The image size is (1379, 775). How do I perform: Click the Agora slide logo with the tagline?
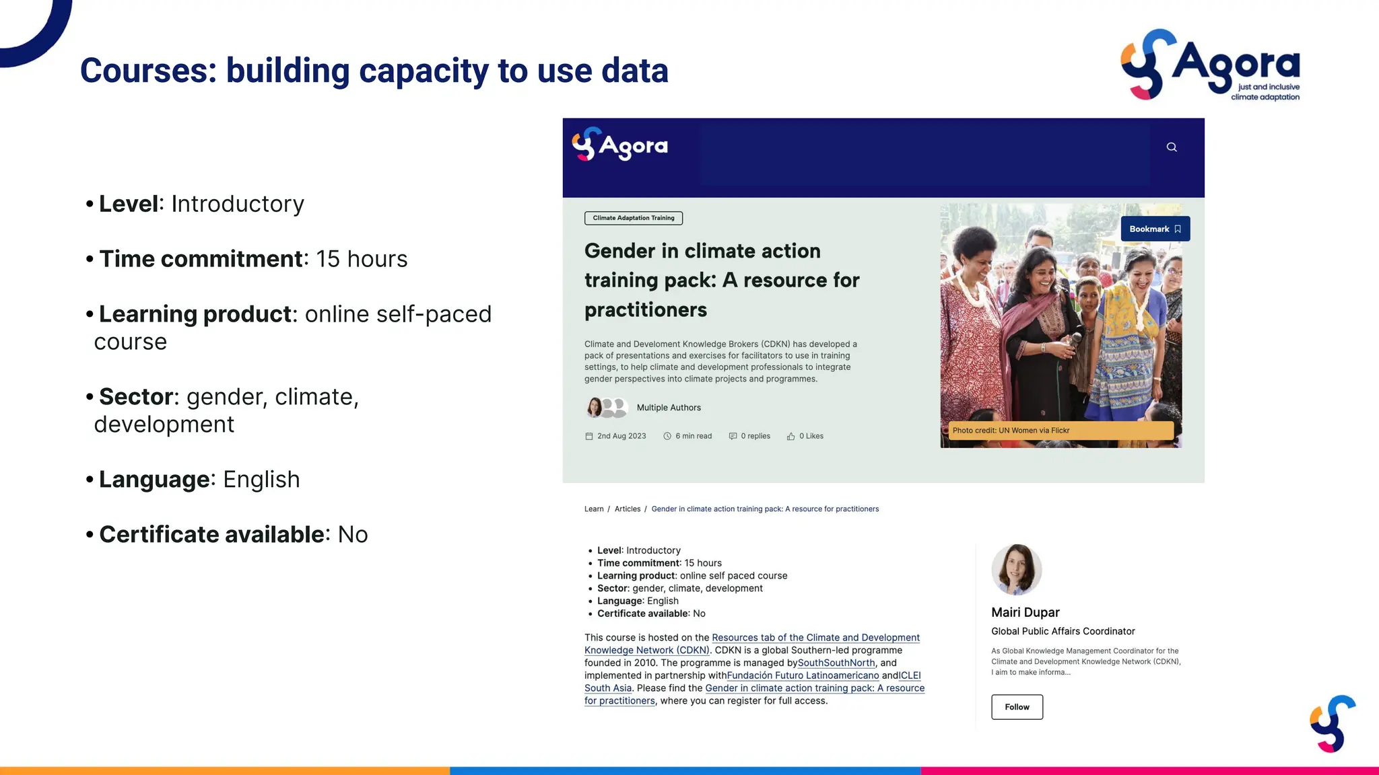(1211, 65)
